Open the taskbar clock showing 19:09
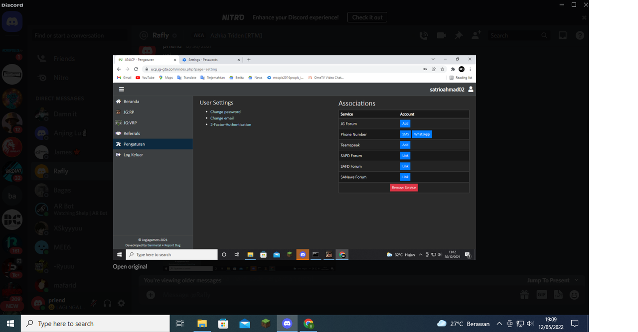 [x=550, y=324]
